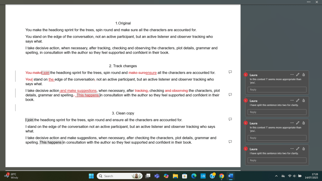This screenshot has height=181, width=322.
Task: Click Reply box in the bottom comment
Action: [x=277, y=160]
